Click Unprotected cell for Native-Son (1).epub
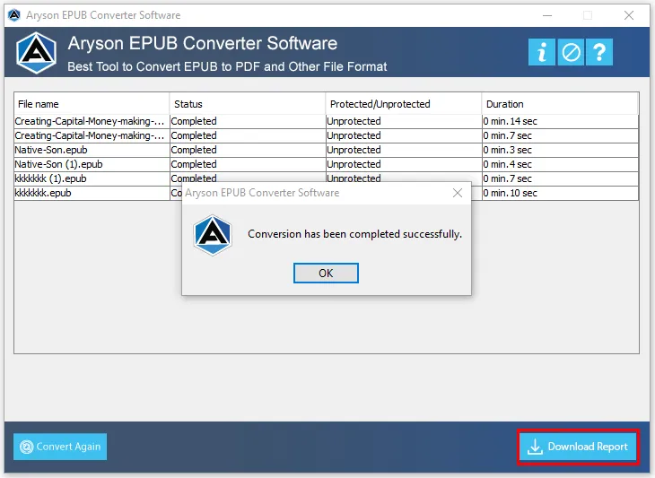 click(404, 164)
